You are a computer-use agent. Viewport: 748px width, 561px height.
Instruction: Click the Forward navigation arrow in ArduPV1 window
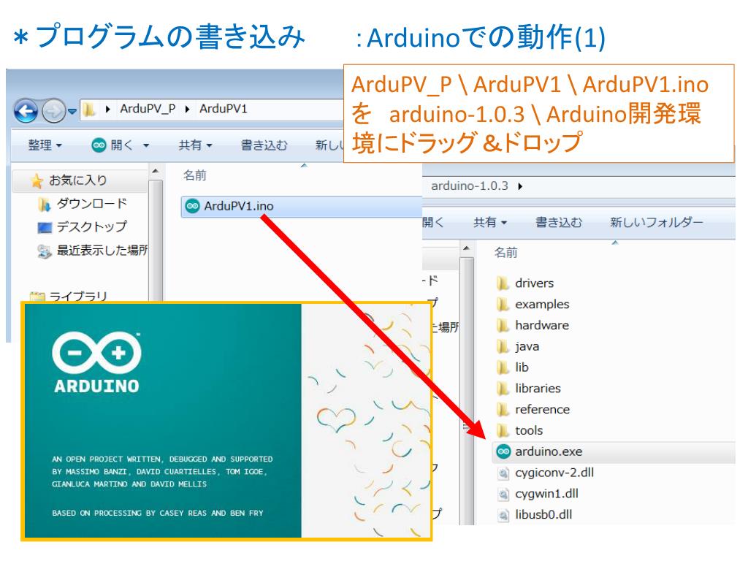coord(53,111)
